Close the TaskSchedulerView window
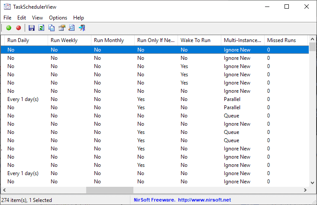Screen dimensions: 317x205 pyautogui.click(x=307, y=7)
